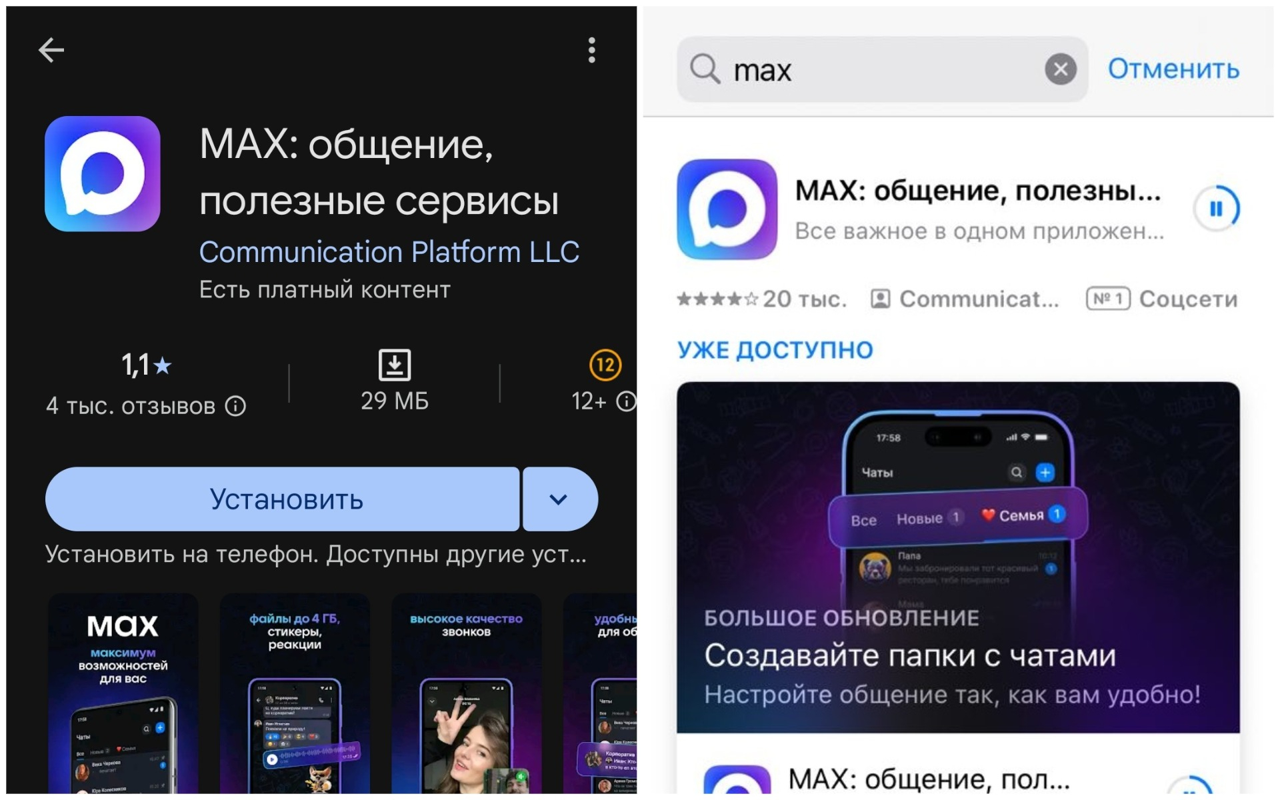Open the Communication Platform LLC developer link
Image resolution: width=1280 pixels, height=800 pixels.
pos(389,252)
